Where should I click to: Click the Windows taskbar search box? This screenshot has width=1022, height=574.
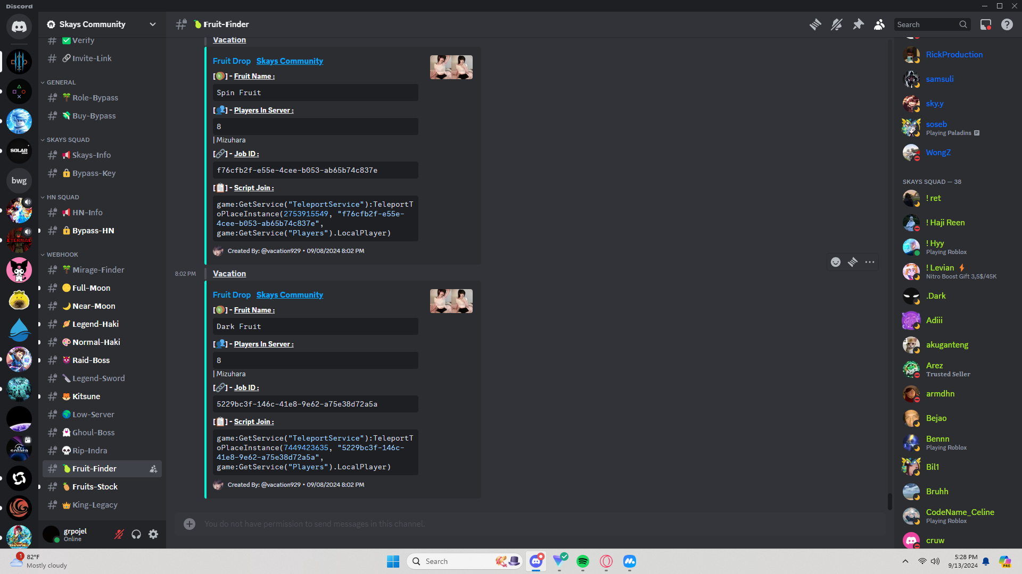[465, 561]
